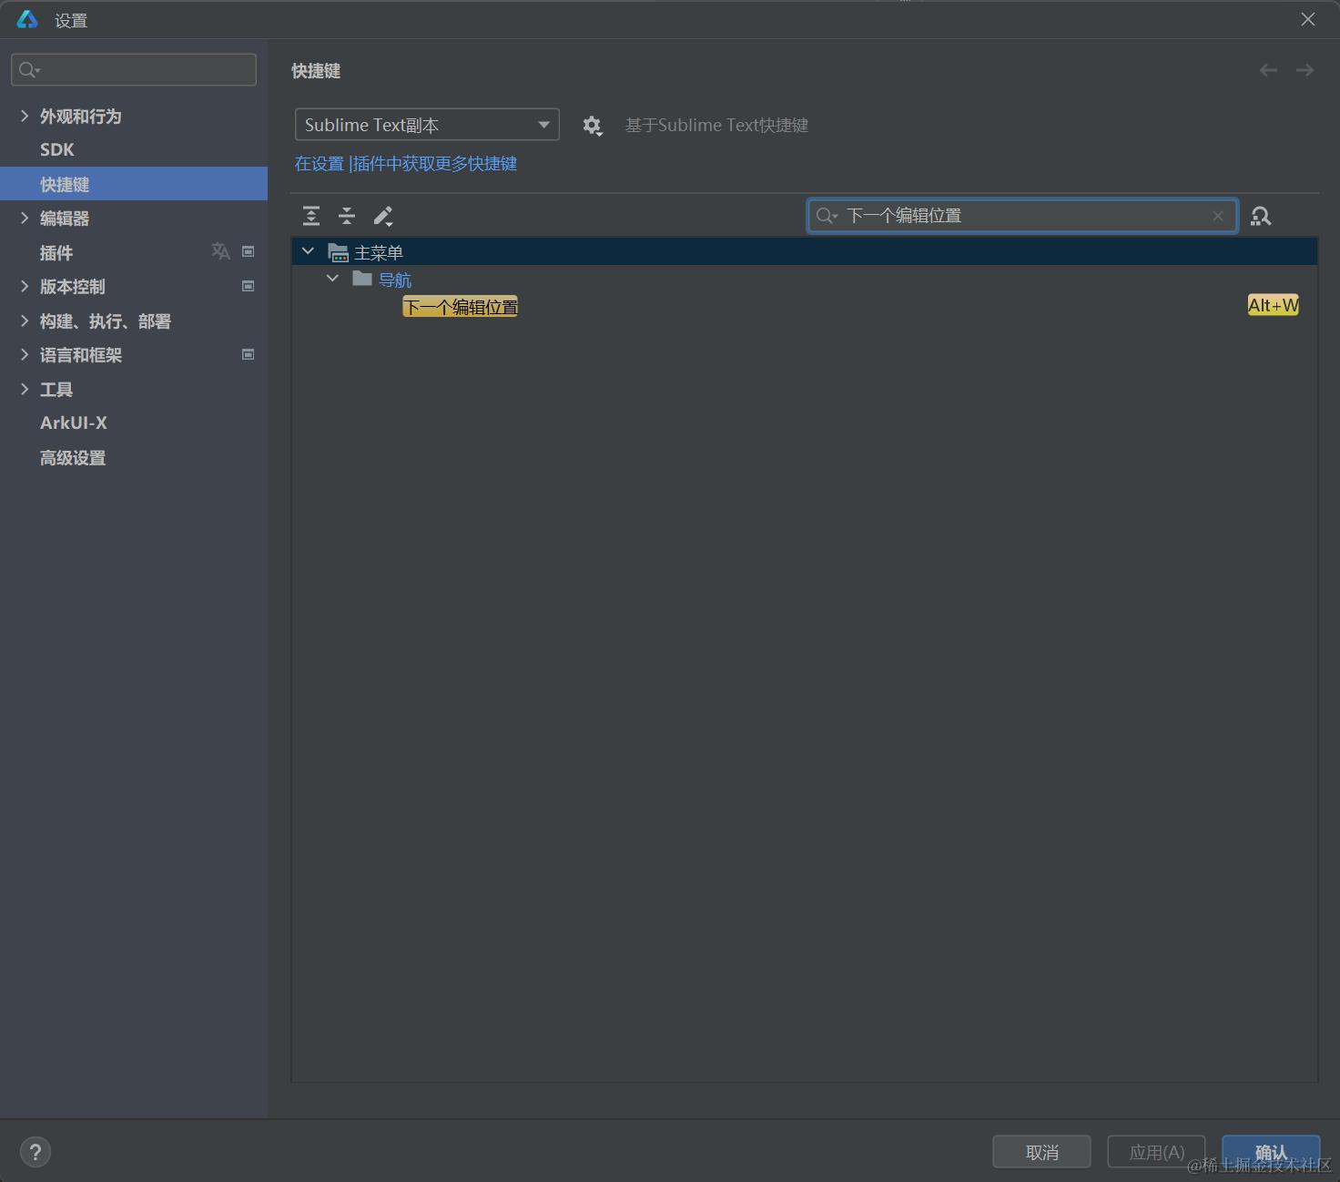Expand 工具 section
1340x1182 pixels.
coord(25,389)
